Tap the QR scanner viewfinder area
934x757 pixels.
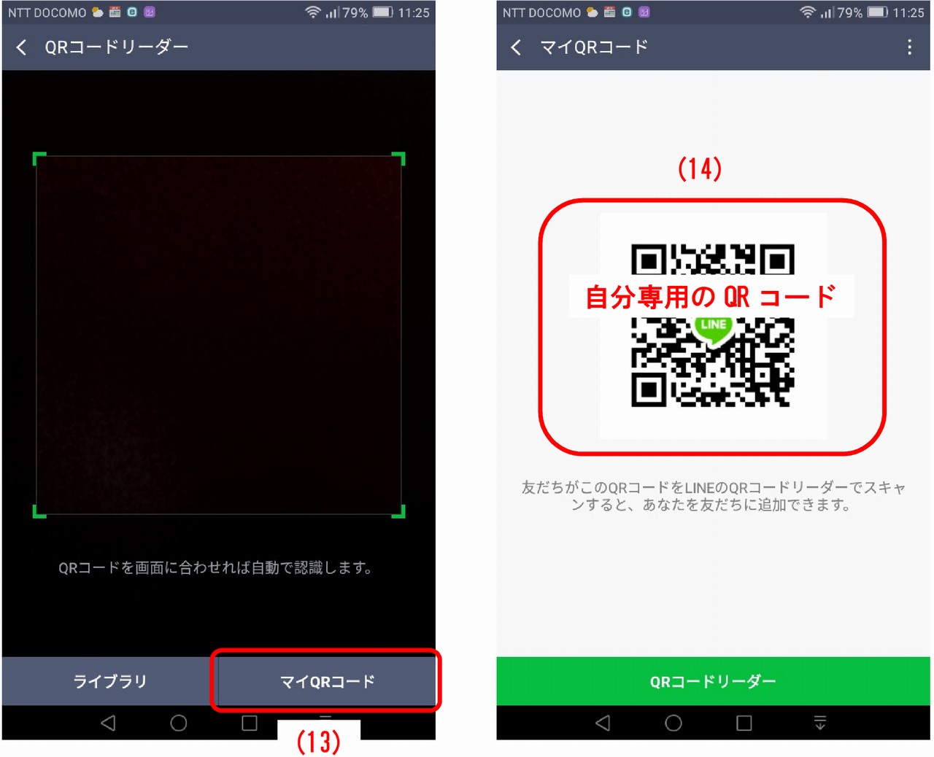[218, 335]
